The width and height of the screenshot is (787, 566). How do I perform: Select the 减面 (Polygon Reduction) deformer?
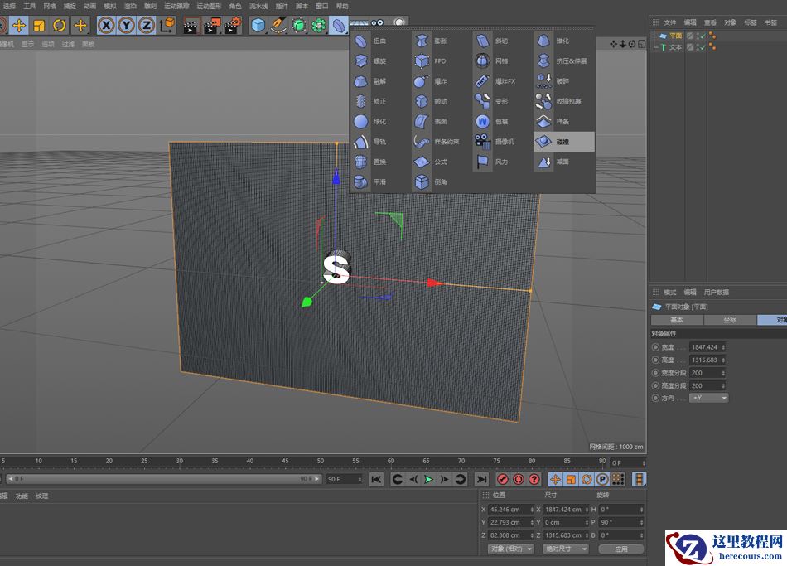[x=563, y=162]
